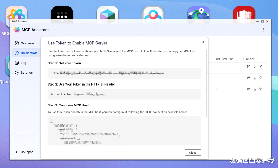Edit the first credential row

(x=249, y=67)
